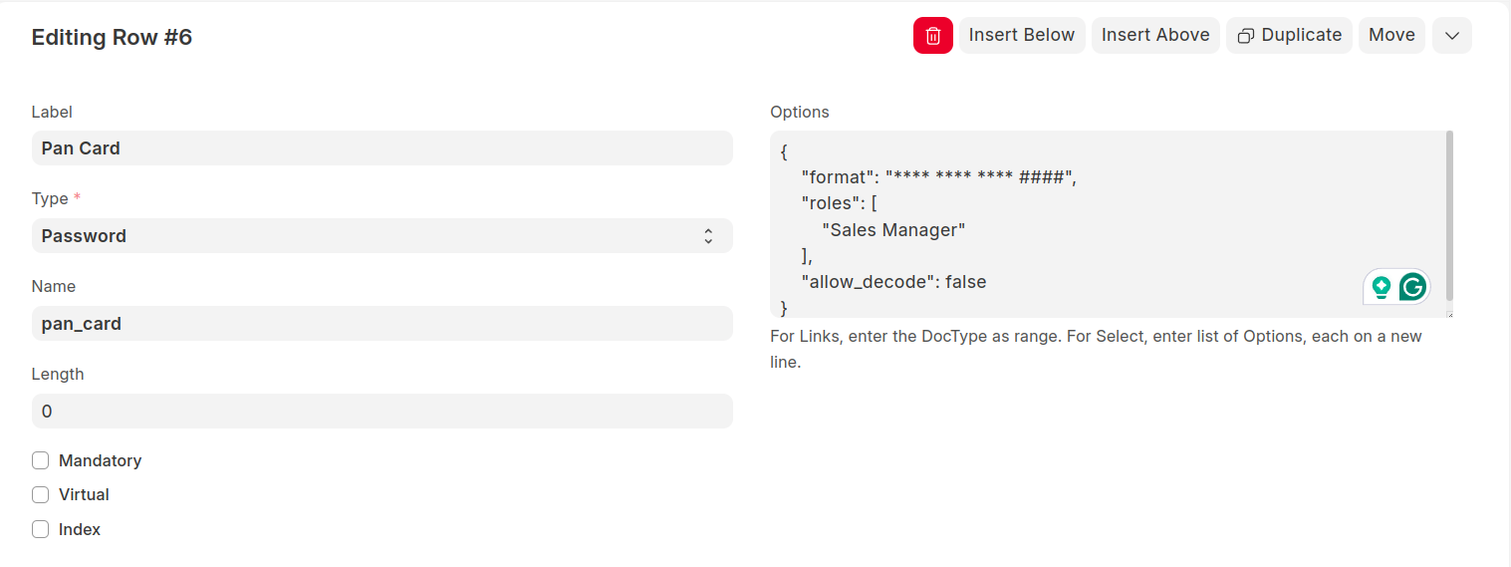
Task: Click the Options textarea resize handle
Action: [x=1448, y=313]
